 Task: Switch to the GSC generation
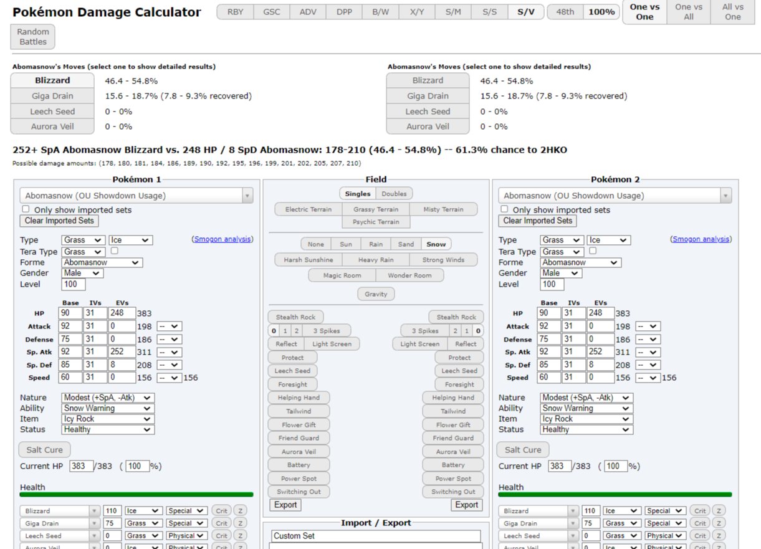pos(272,12)
